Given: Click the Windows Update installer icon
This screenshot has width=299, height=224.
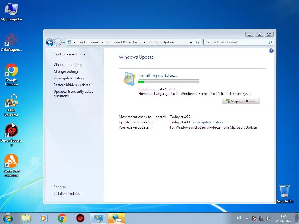Looking at the screenshot, I should click(x=129, y=79).
